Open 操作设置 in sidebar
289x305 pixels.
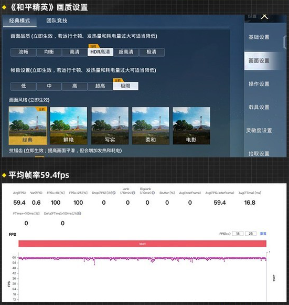coord(259,84)
